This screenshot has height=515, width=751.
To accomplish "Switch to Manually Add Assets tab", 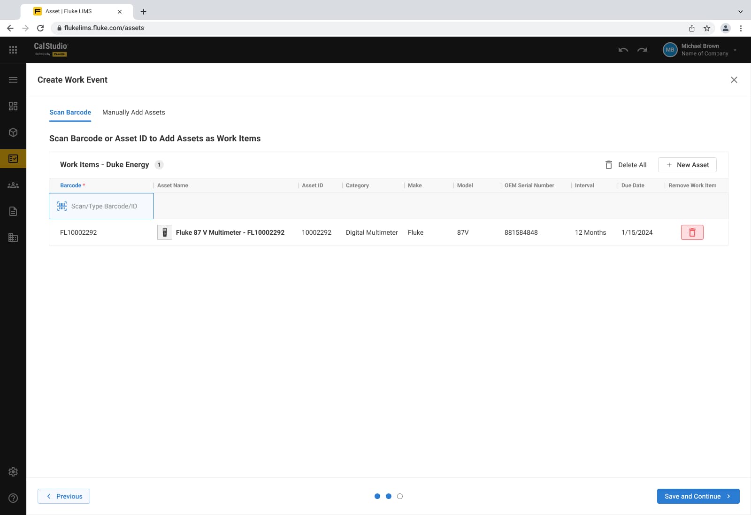I will click(x=134, y=112).
